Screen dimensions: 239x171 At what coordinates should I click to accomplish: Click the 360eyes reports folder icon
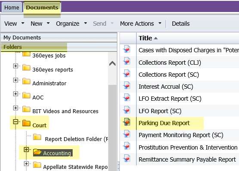coord(26,67)
